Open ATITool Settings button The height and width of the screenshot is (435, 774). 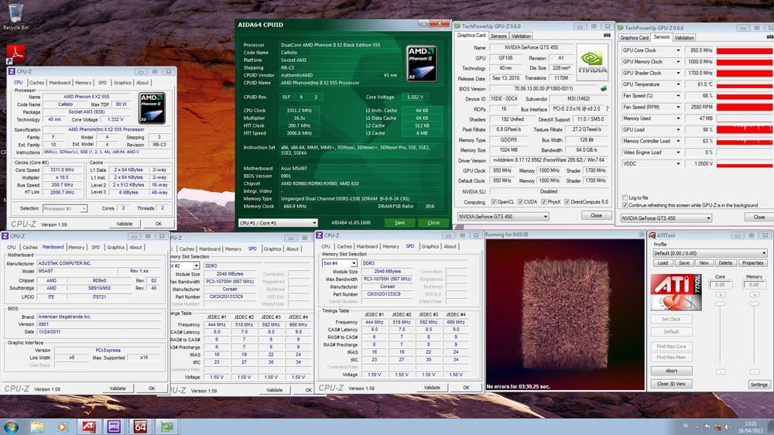click(759, 384)
